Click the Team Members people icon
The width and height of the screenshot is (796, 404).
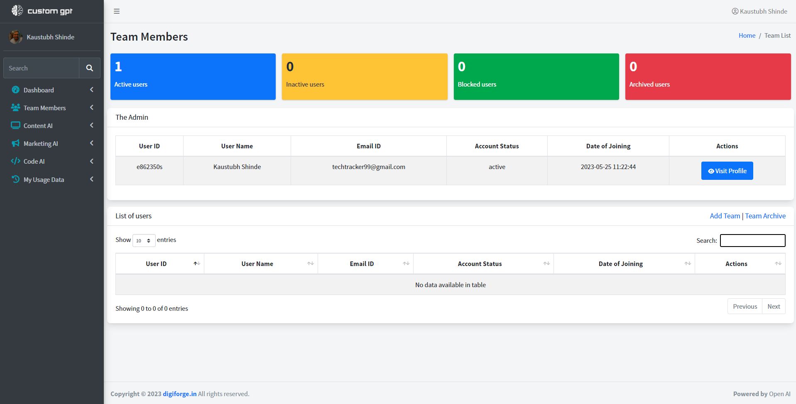16,108
